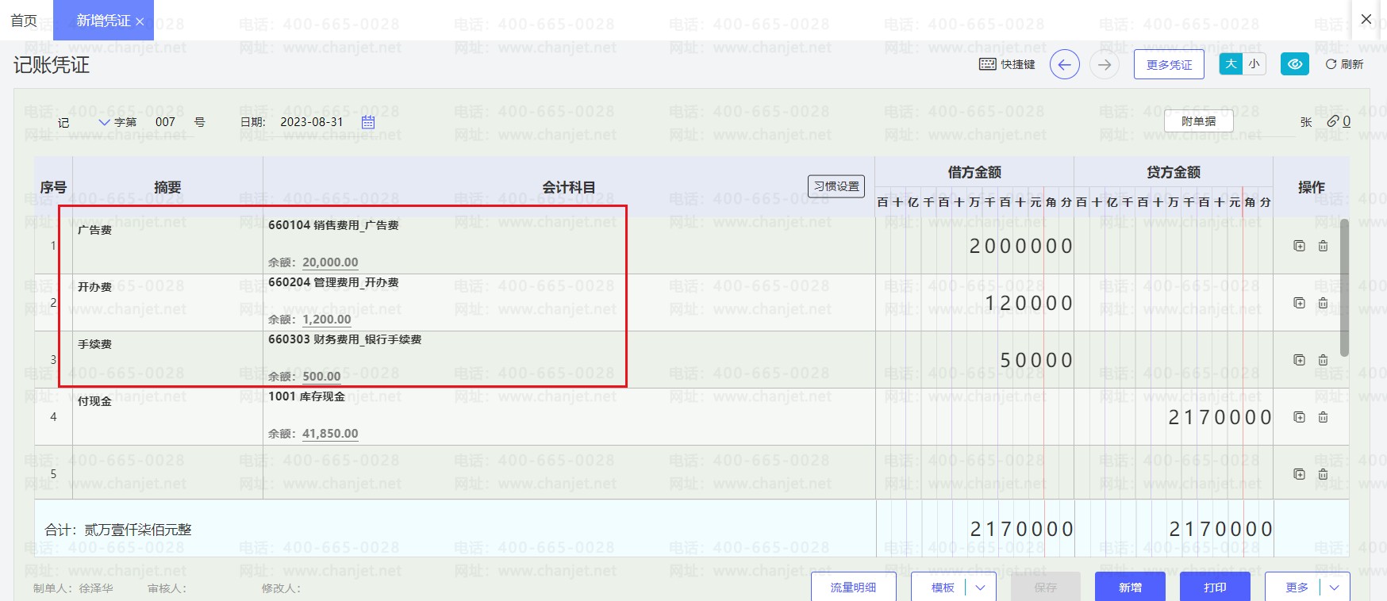Click the attachment paperclip icon
Viewport: 1387px width, 601px height.
[1333, 121]
